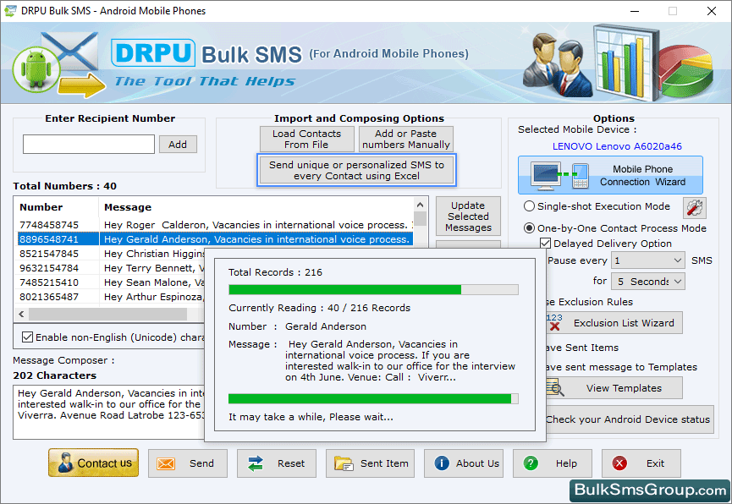Click the Mobile Phone Connection Wizard button
Screen dimensions: 732x504
point(610,175)
